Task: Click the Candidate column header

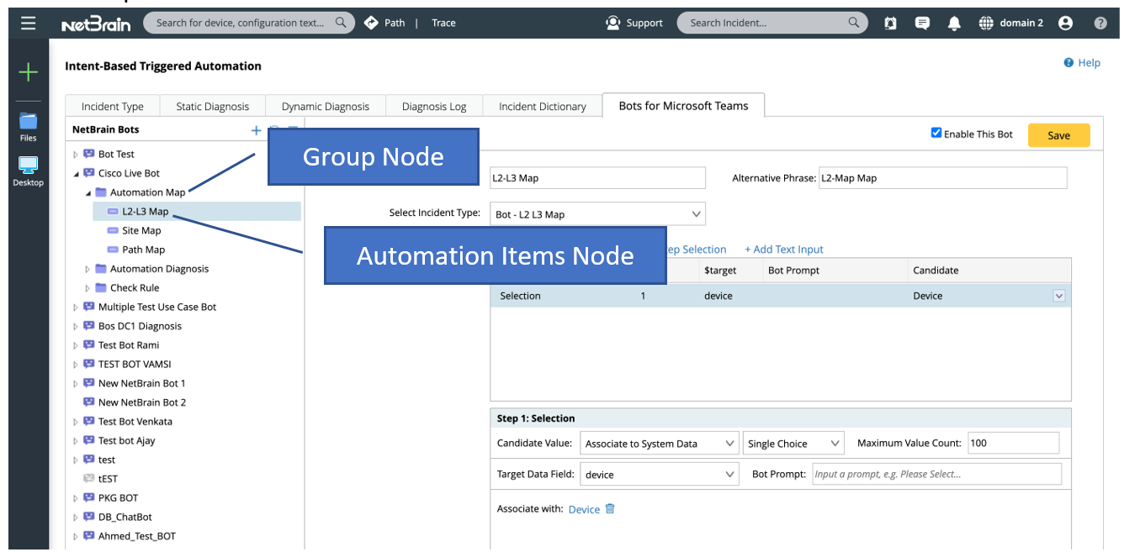Action: coord(936,270)
